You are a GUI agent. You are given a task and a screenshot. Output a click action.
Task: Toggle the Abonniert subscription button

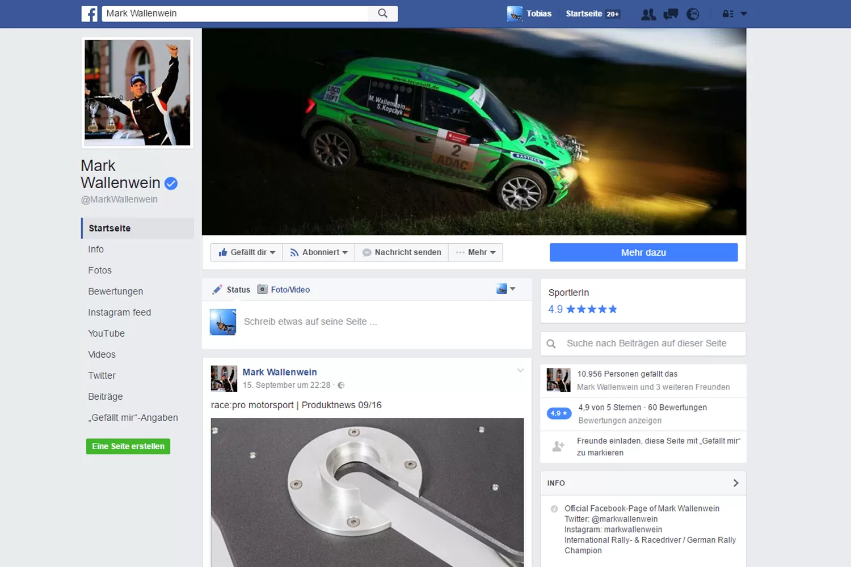coord(319,252)
